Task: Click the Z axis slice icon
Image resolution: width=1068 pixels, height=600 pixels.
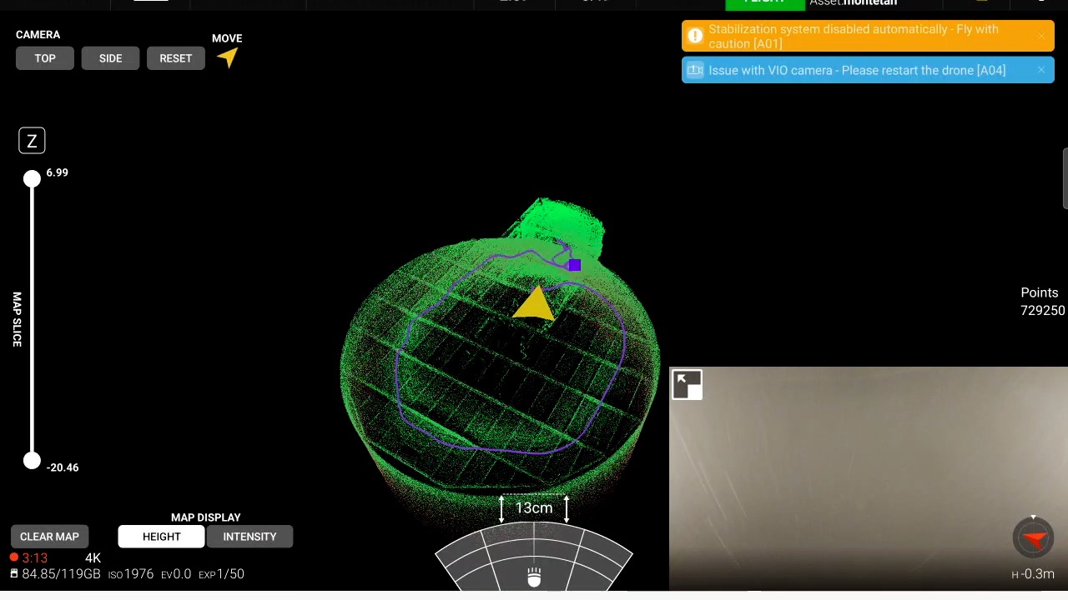Action: click(32, 141)
